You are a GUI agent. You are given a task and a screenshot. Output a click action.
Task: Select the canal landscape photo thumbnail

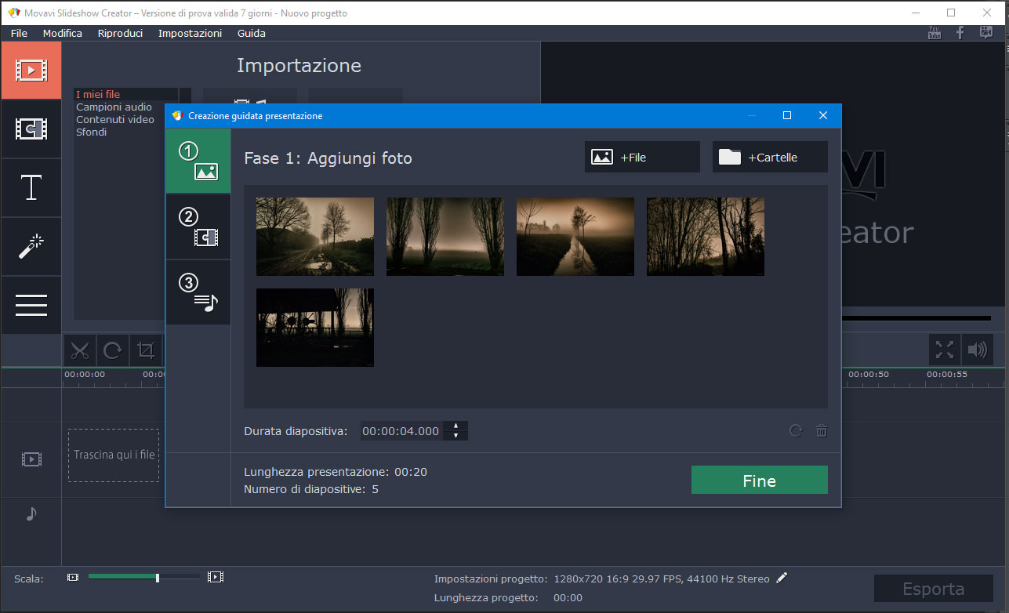click(x=575, y=237)
